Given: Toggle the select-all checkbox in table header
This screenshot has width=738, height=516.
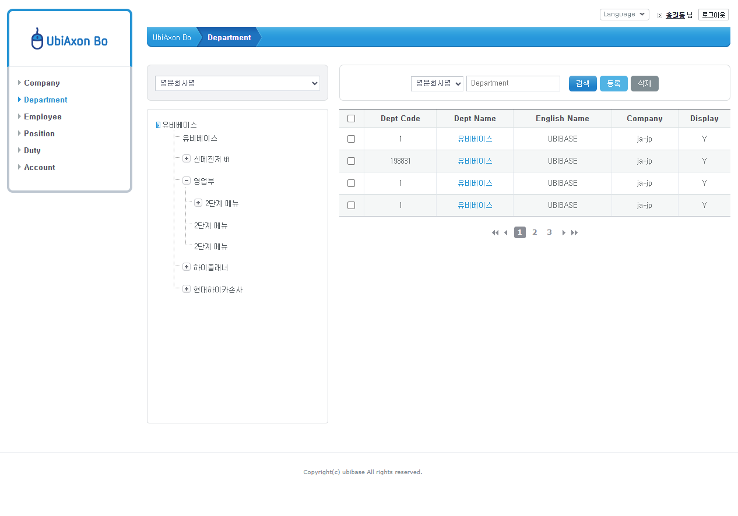Looking at the screenshot, I should [351, 119].
